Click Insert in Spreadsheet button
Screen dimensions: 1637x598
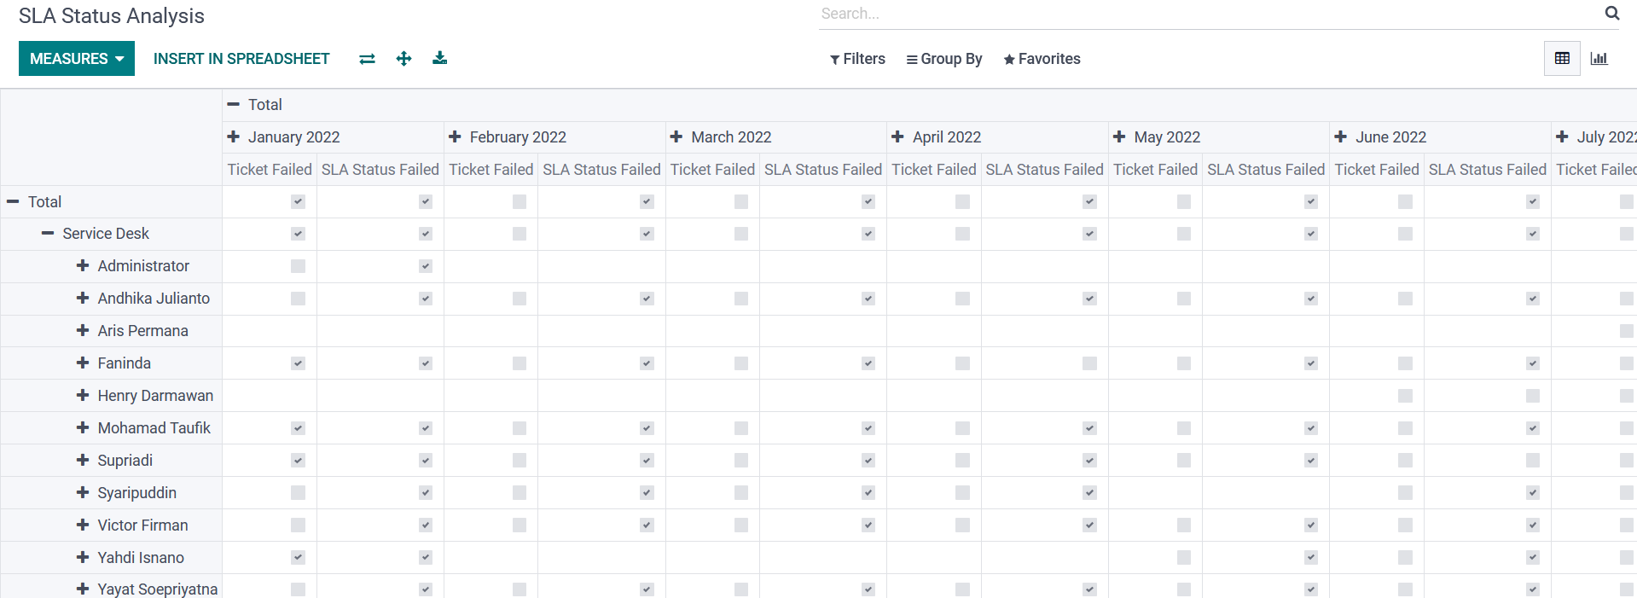tap(241, 59)
